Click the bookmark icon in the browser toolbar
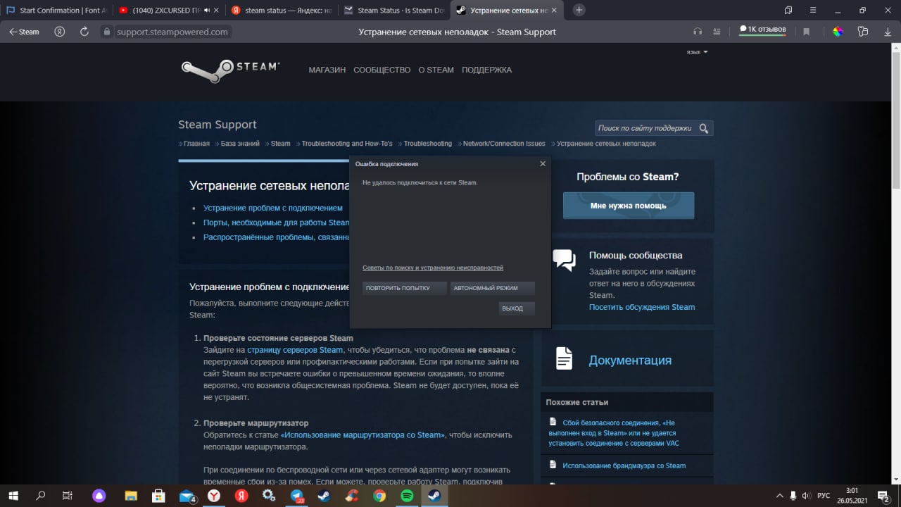This screenshot has height=507, width=901. [807, 32]
